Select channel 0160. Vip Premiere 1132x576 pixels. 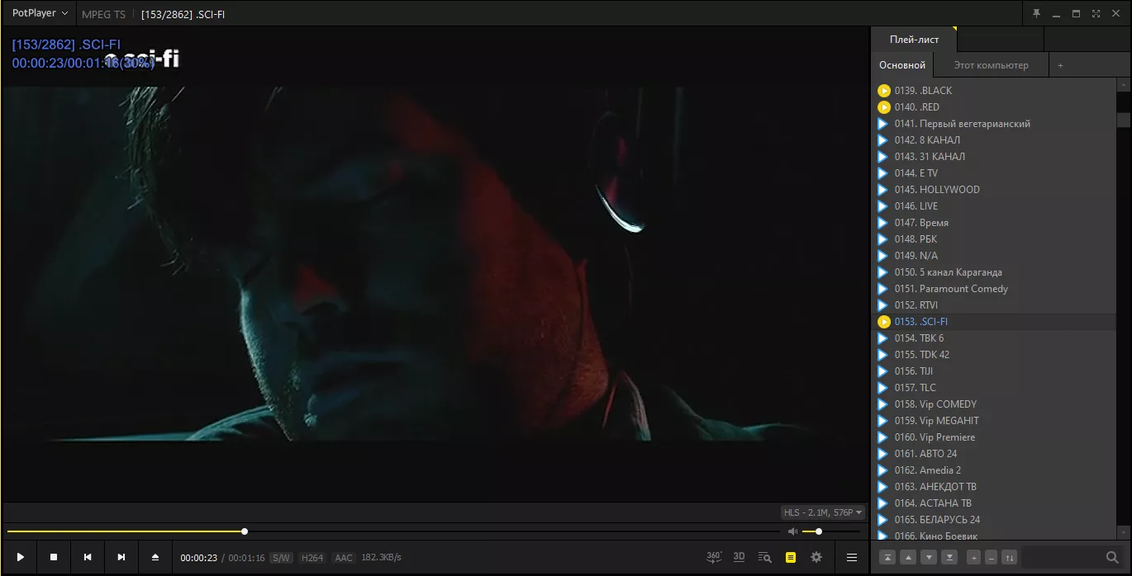click(995, 437)
